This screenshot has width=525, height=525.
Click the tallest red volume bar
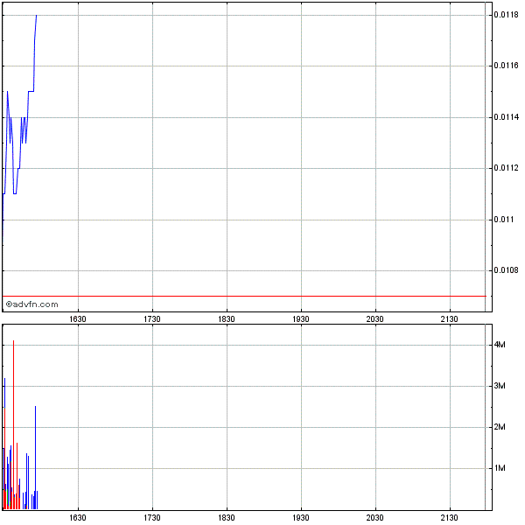13,424
